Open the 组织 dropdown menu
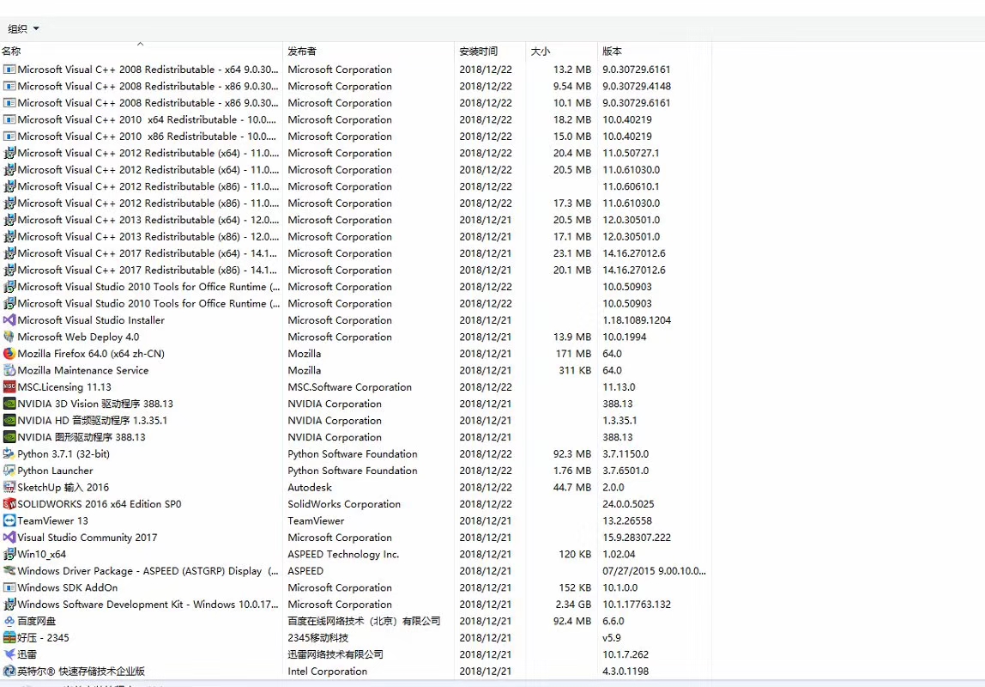This screenshot has width=985, height=687. click(x=24, y=29)
